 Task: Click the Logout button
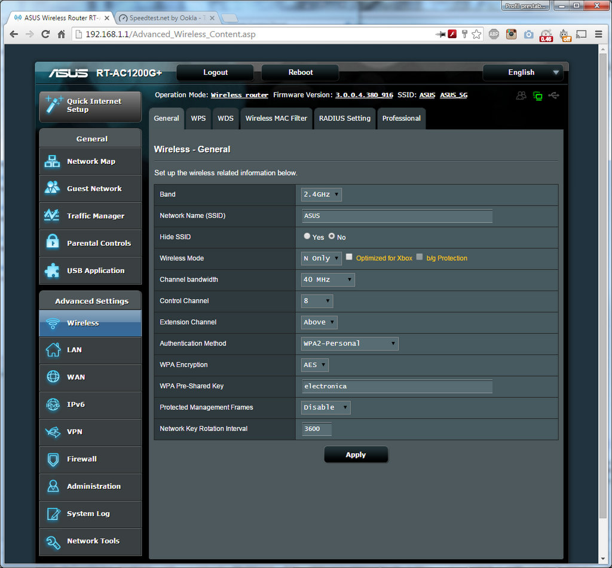point(215,72)
